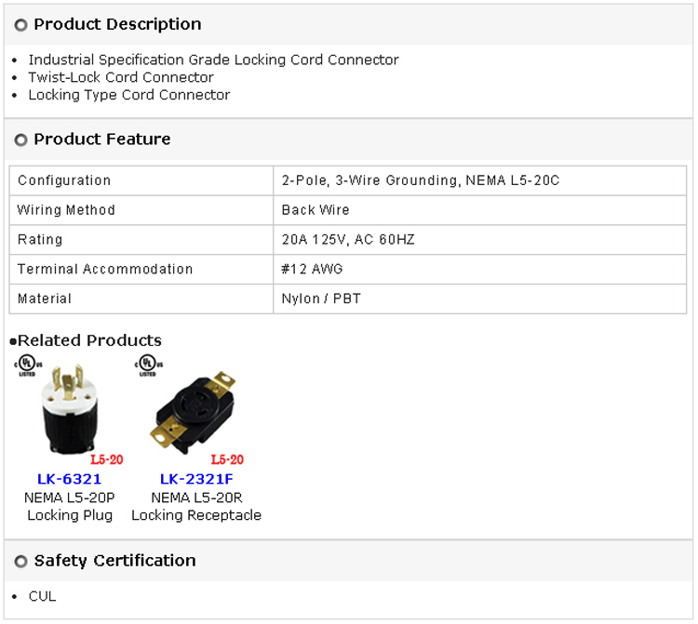Open the LK-6321 locking plug image
Image resolution: width=698 pixels, height=624 pixels.
69,411
